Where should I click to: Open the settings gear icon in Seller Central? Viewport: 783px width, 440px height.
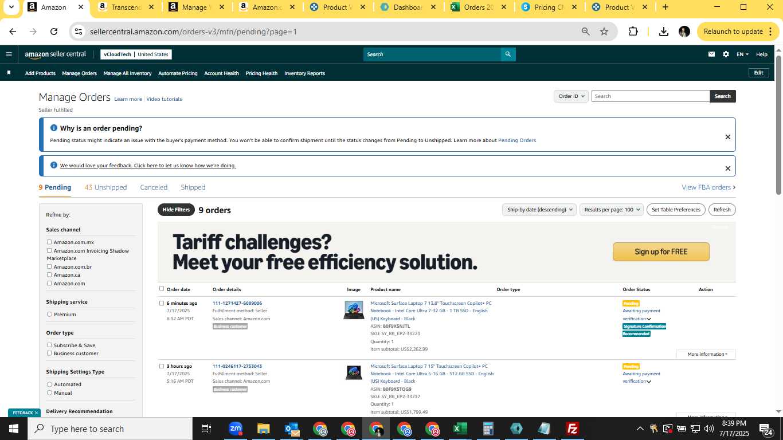click(x=726, y=54)
